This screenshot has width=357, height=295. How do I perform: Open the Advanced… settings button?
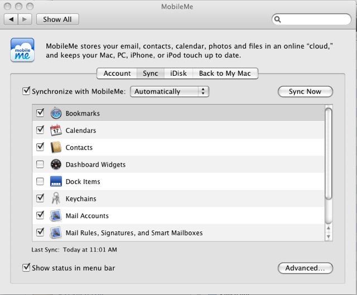pyautogui.click(x=305, y=268)
